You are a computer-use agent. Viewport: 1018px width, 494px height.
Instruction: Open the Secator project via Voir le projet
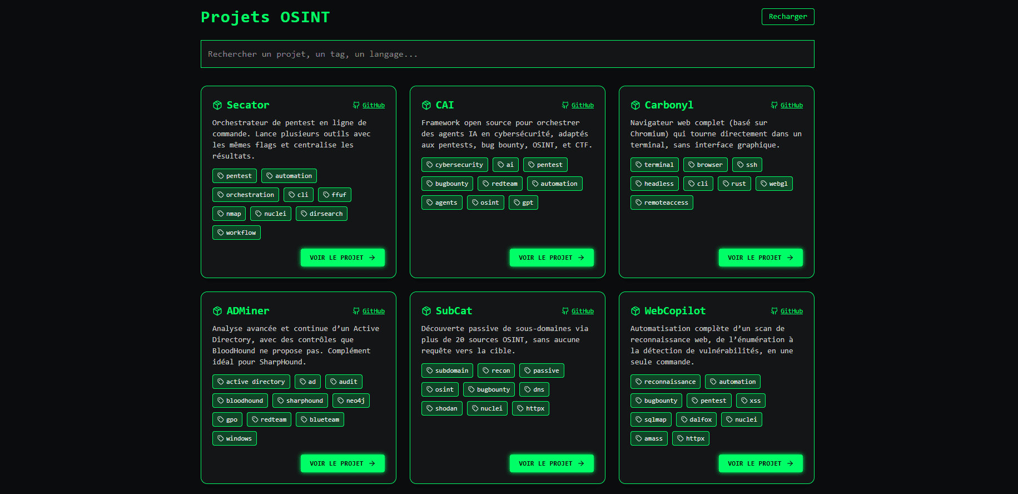pos(342,258)
